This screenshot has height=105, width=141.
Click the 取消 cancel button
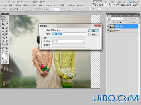[x=94, y=35]
